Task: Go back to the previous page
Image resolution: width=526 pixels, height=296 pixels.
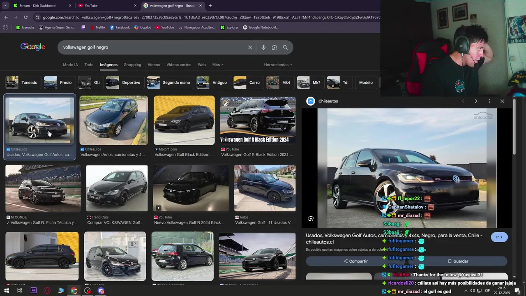Action: (6, 17)
